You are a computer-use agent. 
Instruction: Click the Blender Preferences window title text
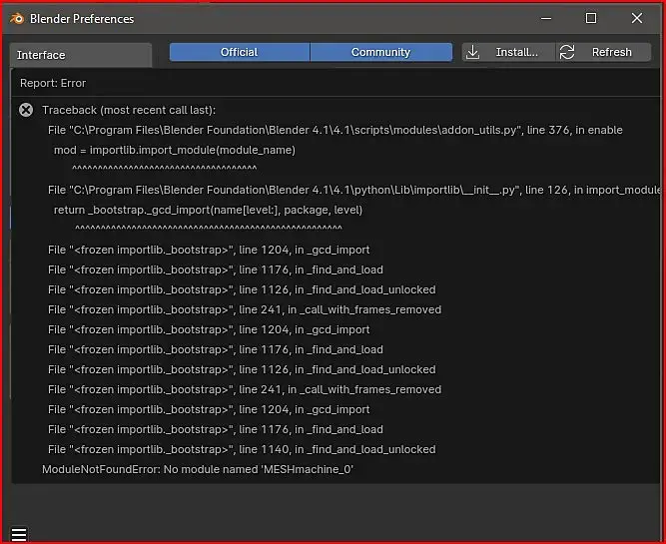tap(82, 18)
